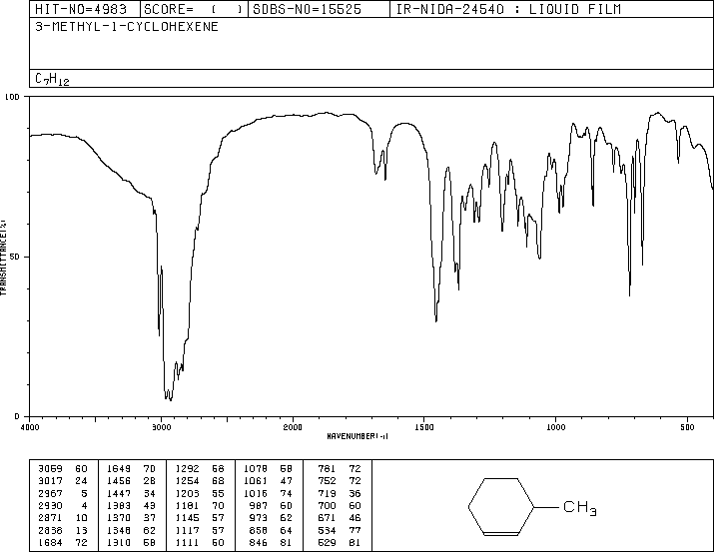This screenshot has width=714, height=552.
Task: Click the 1000 wavenumber tick label
Action: (x=555, y=427)
